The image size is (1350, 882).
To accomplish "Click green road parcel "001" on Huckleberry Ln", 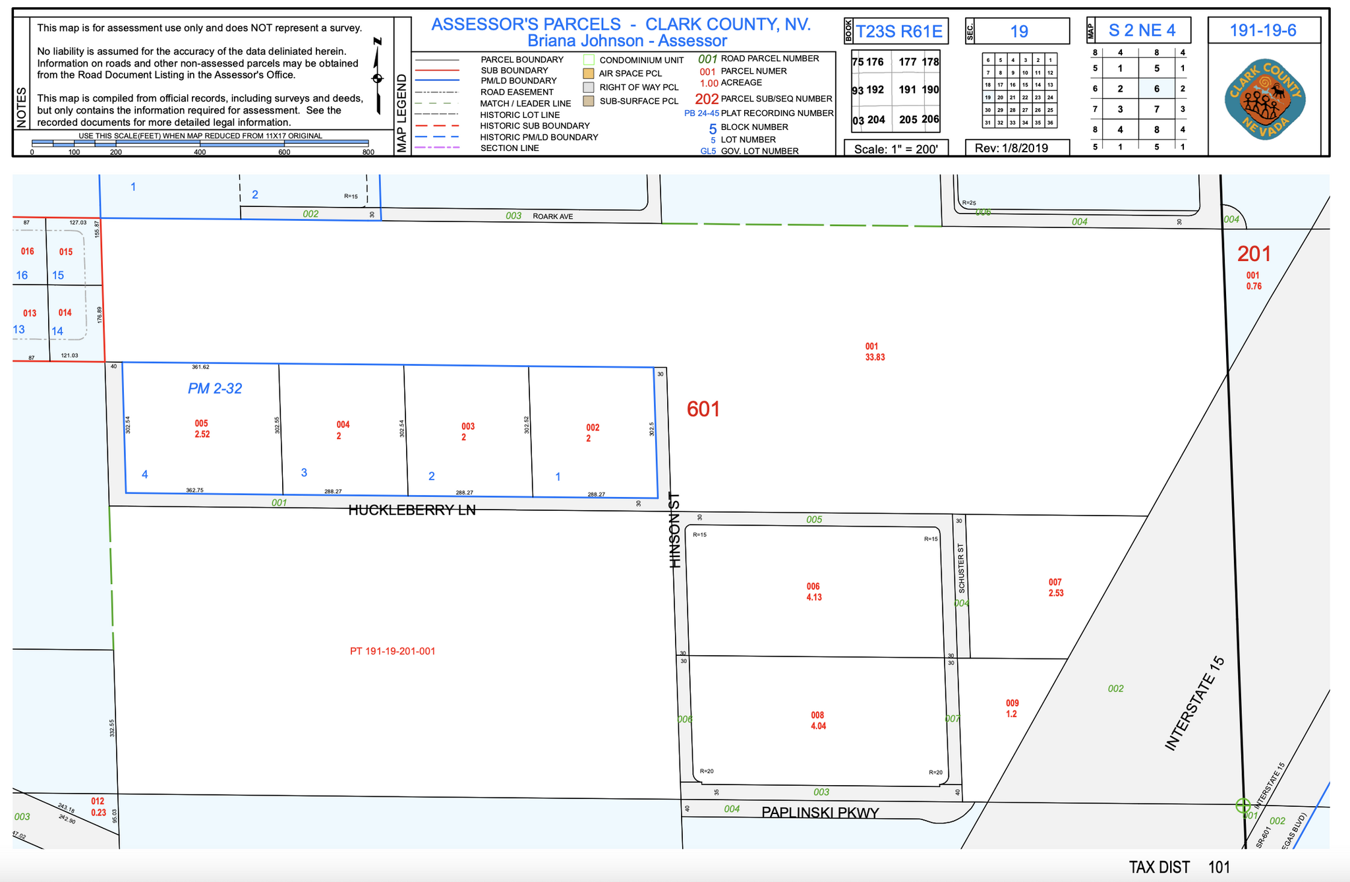I will [279, 503].
